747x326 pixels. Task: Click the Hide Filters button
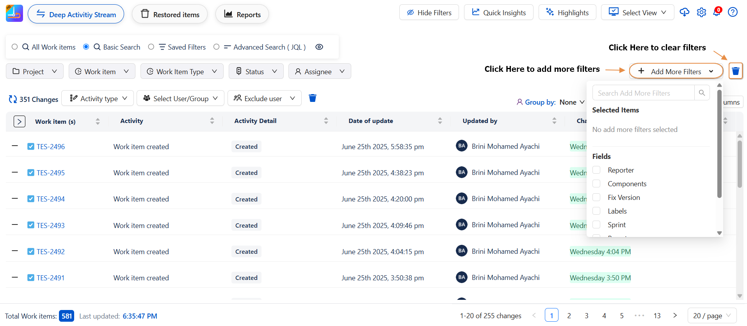[429, 12]
